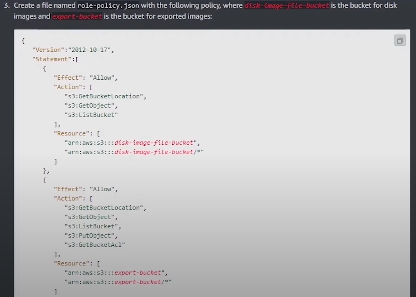Copy the policy code block

[400, 40]
